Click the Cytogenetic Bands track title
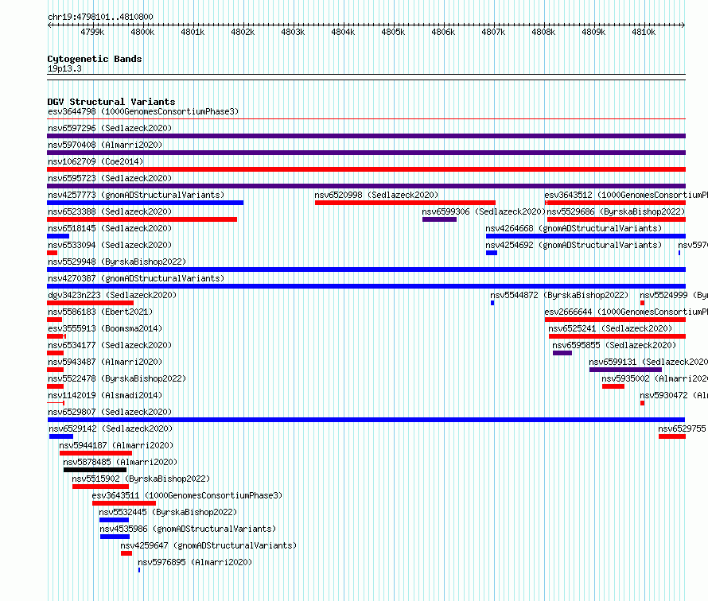This screenshot has width=708, height=601. 95,59
